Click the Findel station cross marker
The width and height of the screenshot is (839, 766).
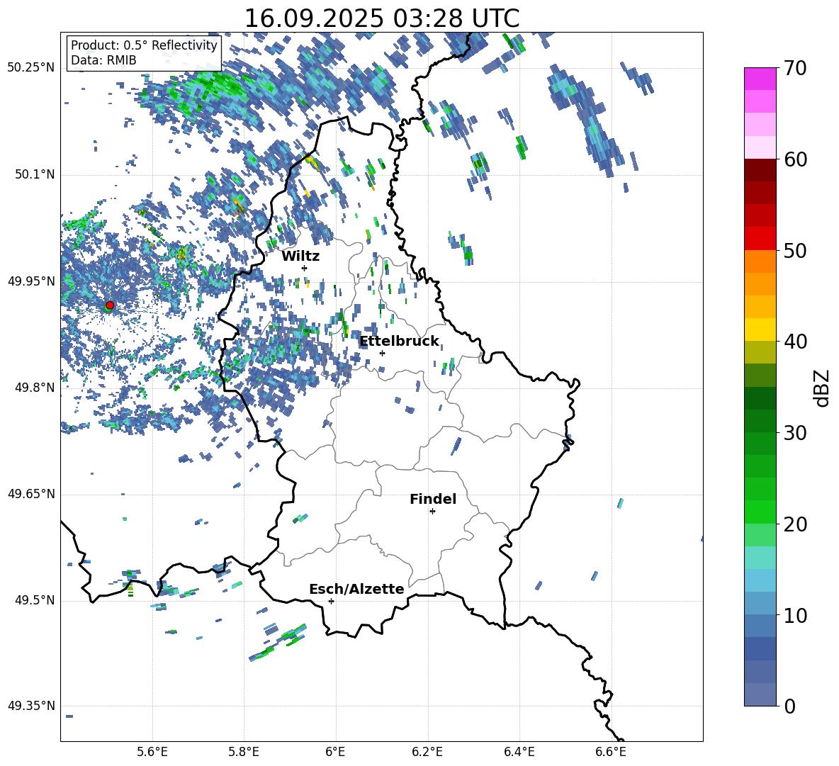432,512
